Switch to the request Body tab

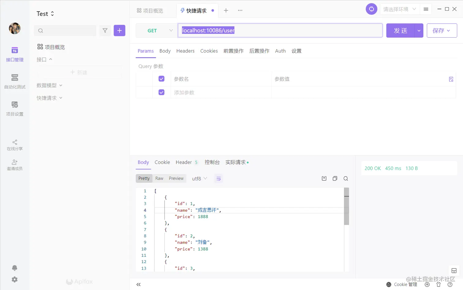(165, 51)
